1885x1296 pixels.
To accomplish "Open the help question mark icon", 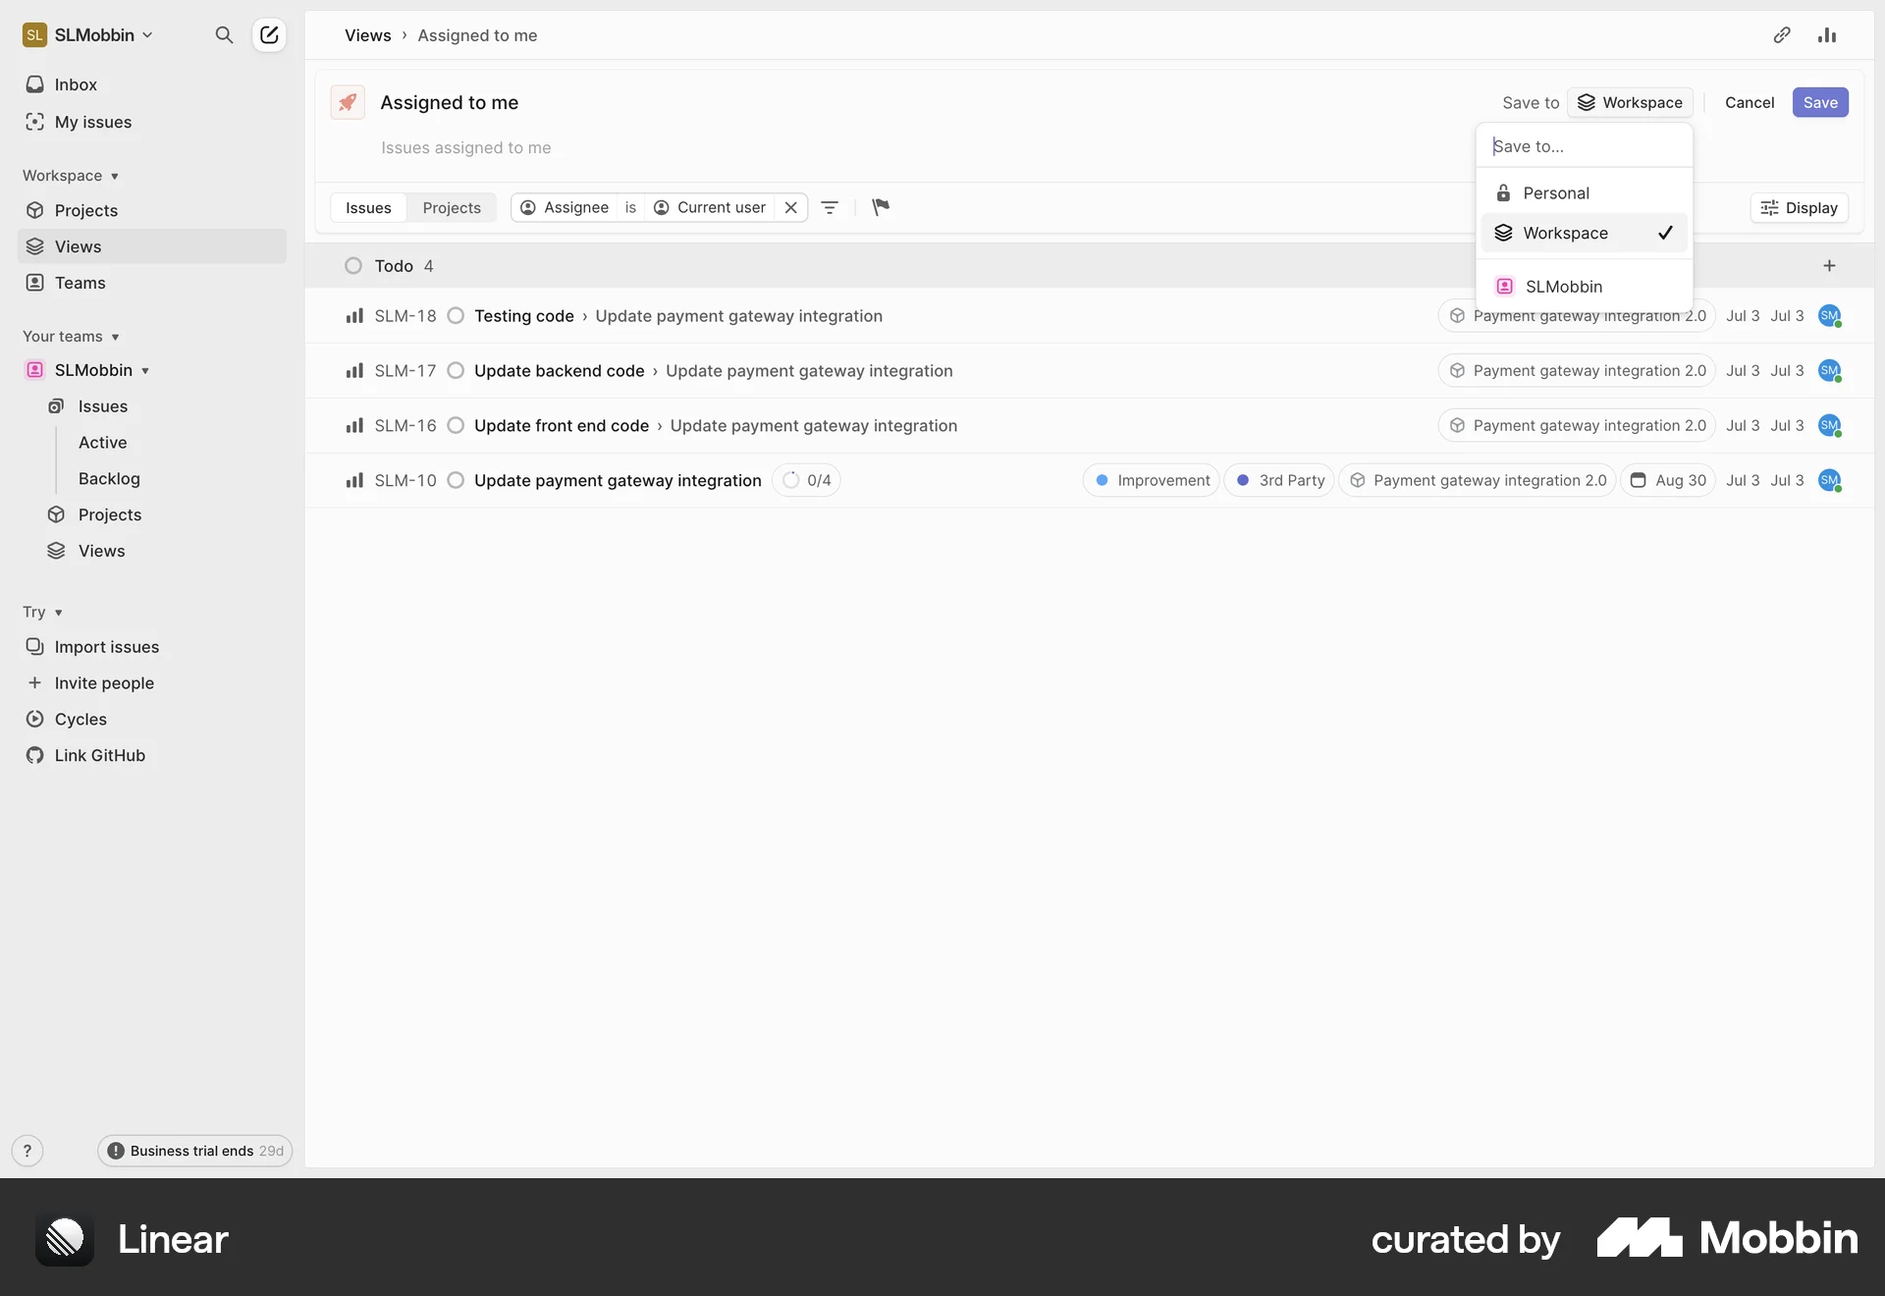I will [27, 1150].
